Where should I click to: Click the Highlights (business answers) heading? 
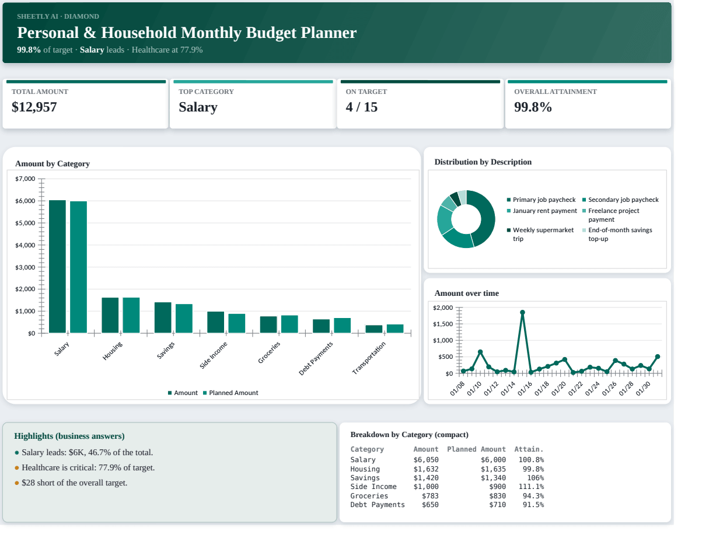69,436
